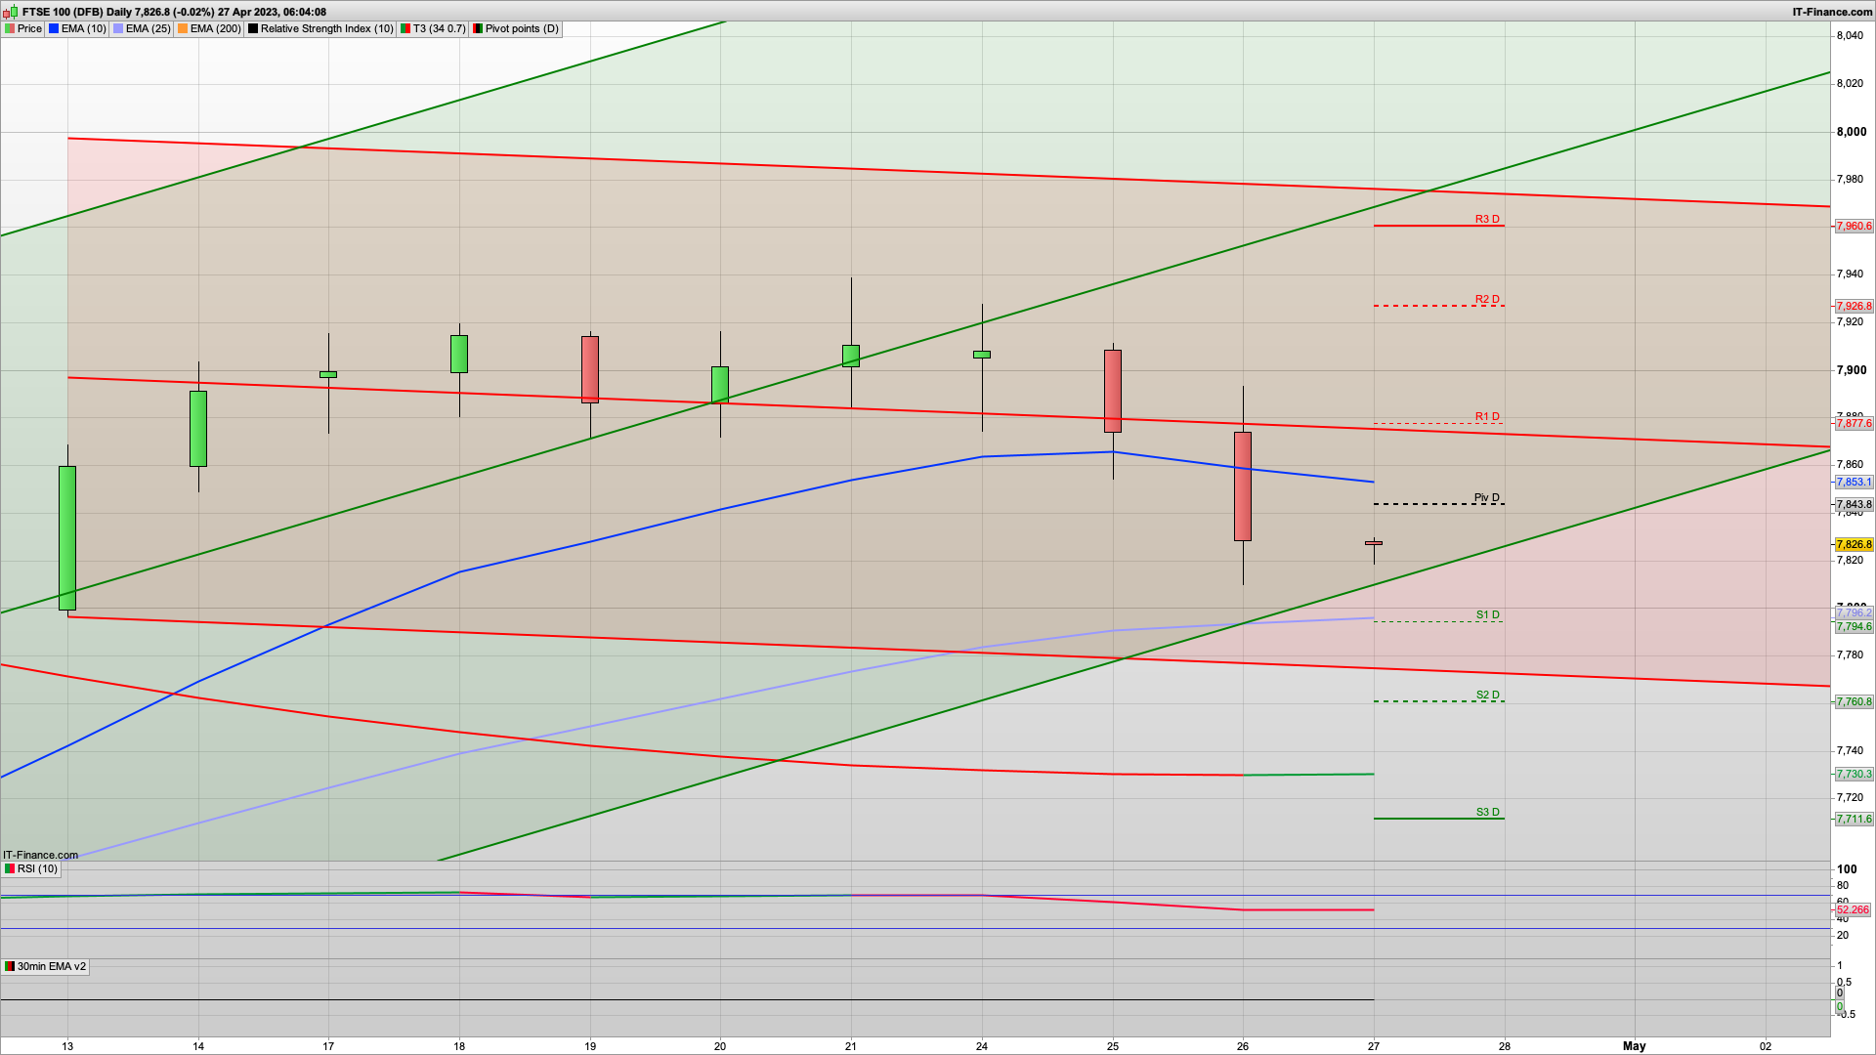Click the candlestick chart icon beside FTSE 100
1876x1055 pixels.
click(10, 12)
